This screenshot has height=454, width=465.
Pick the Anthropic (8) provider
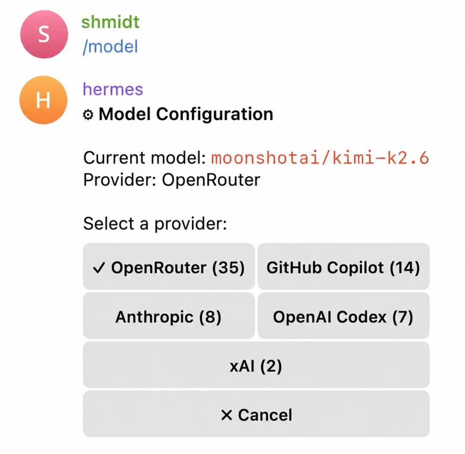(x=169, y=316)
